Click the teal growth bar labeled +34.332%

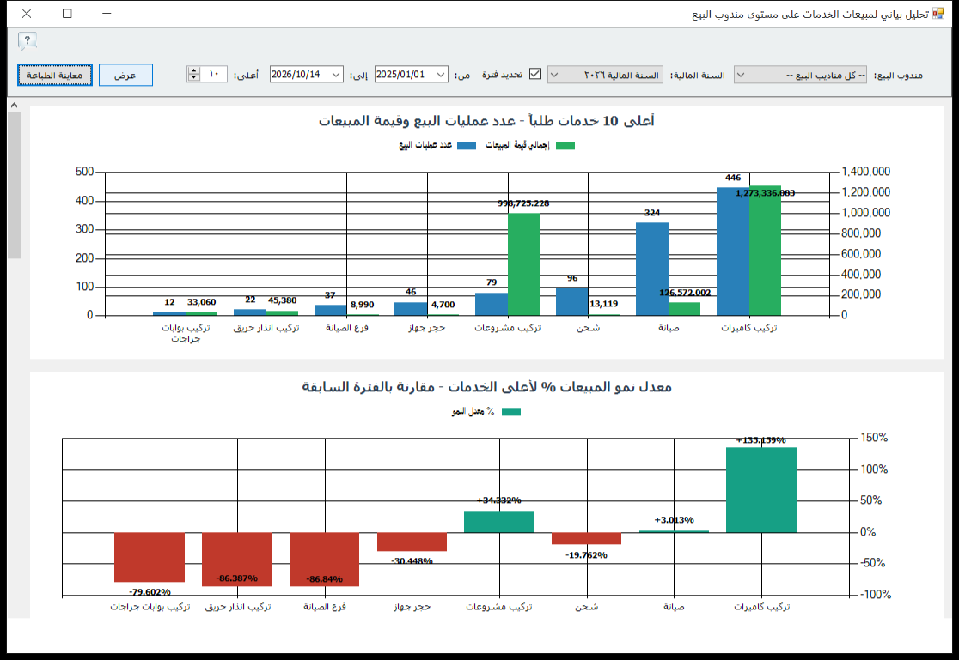[499, 521]
